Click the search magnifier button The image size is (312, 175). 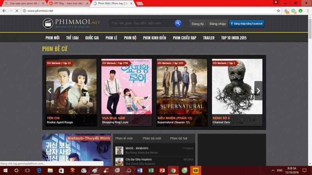(178, 23)
